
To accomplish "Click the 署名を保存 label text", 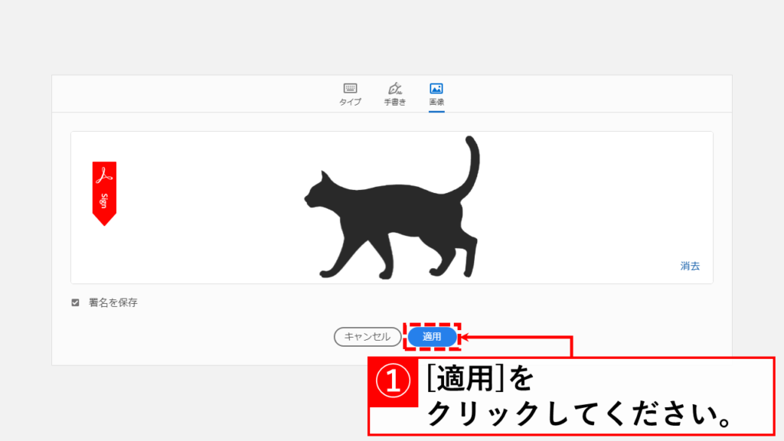I will [113, 302].
